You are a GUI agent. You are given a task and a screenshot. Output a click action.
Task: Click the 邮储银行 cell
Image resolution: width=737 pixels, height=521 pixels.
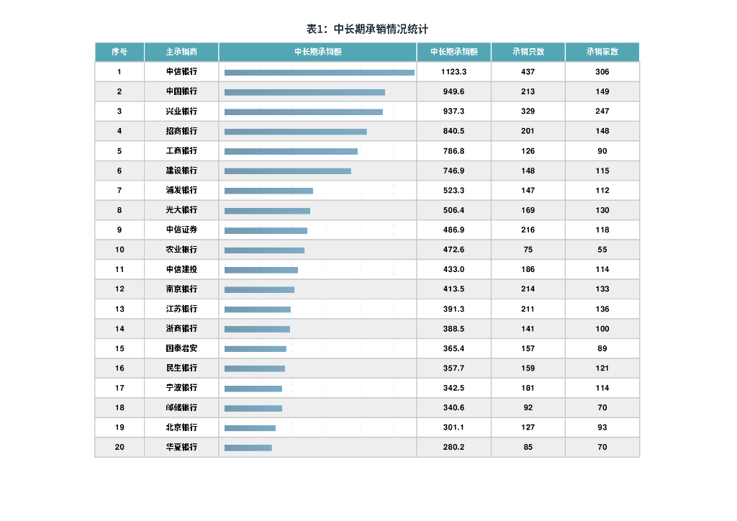click(181, 407)
